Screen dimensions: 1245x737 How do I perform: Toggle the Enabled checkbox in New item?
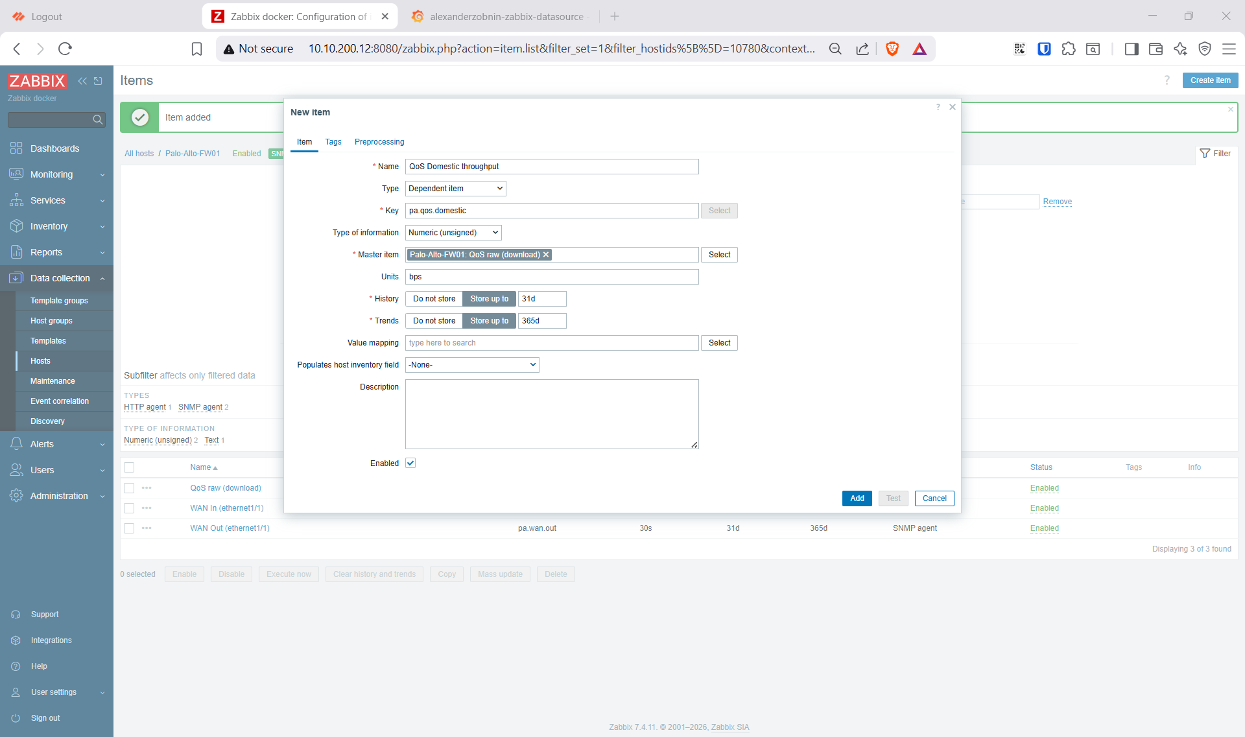click(x=410, y=463)
